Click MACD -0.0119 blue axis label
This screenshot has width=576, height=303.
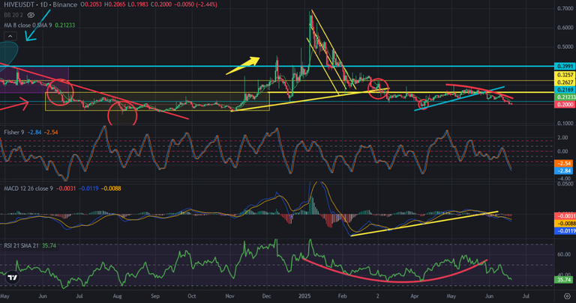[565, 231]
